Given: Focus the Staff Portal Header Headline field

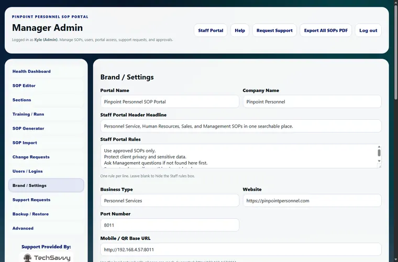Looking at the screenshot, I should click(x=241, y=126).
